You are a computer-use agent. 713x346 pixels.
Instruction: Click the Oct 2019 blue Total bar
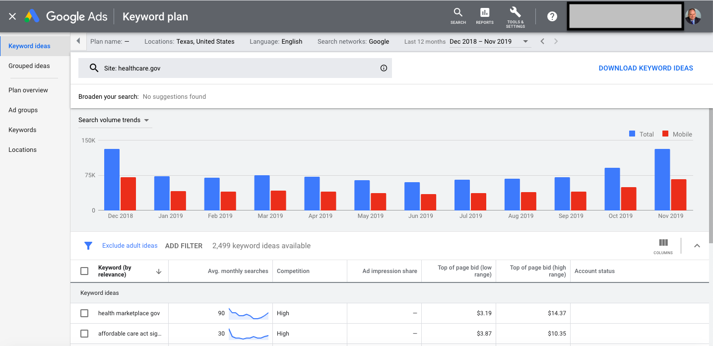click(612, 189)
